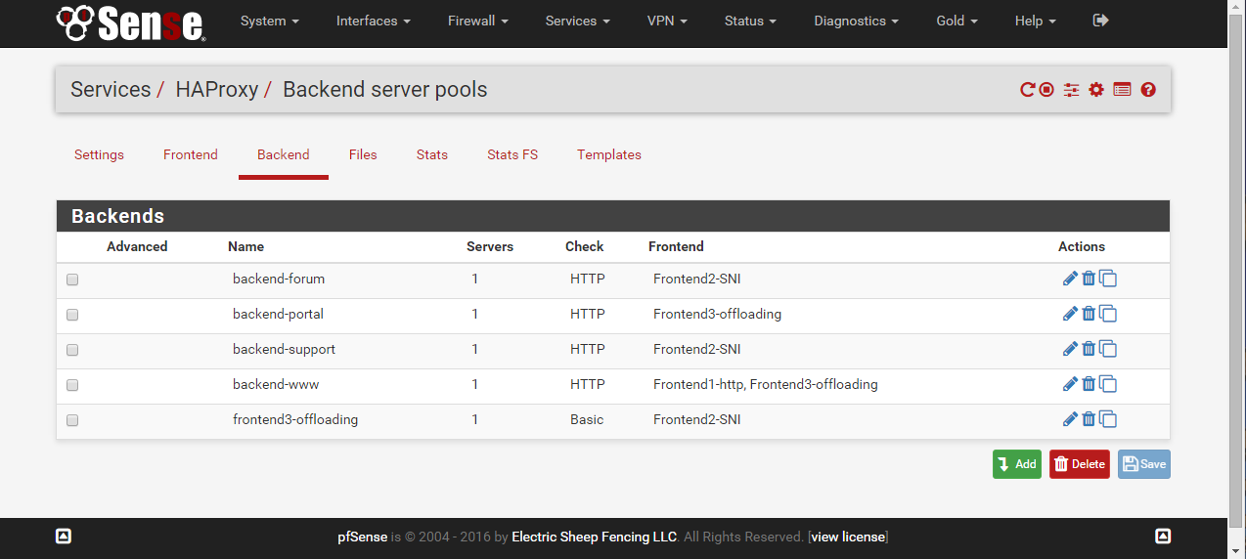Expand the Firewall dropdown menu

[x=478, y=21]
